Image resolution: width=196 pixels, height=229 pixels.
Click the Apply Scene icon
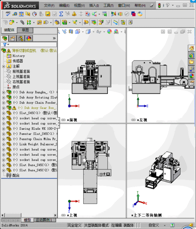tap(116, 31)
